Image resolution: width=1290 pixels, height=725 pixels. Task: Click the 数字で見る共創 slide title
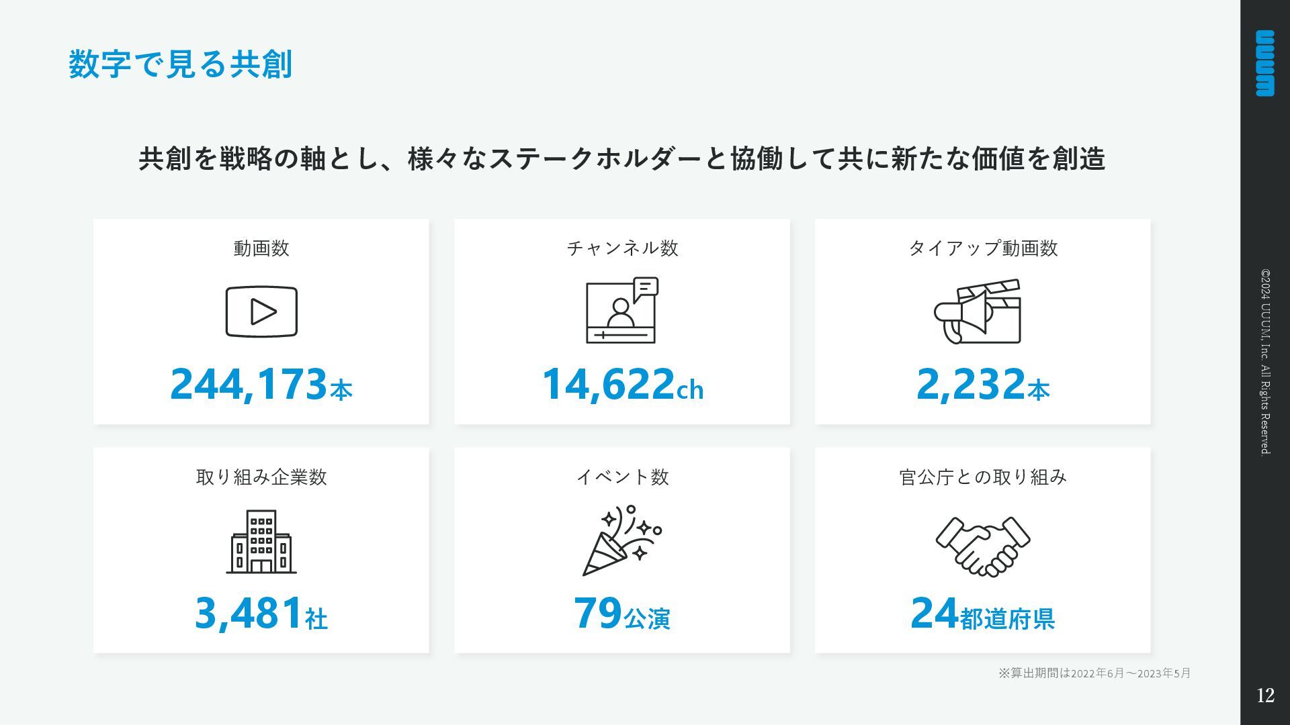(x=180, y=64)
